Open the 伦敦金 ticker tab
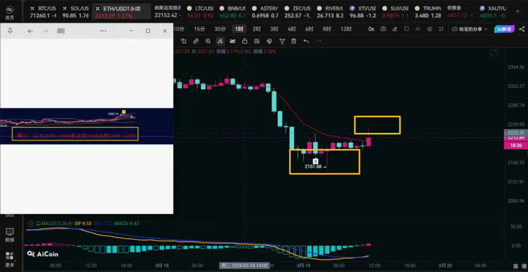 (x=460, y=12)
